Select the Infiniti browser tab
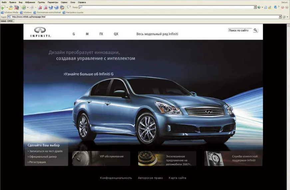 [7, 21]
